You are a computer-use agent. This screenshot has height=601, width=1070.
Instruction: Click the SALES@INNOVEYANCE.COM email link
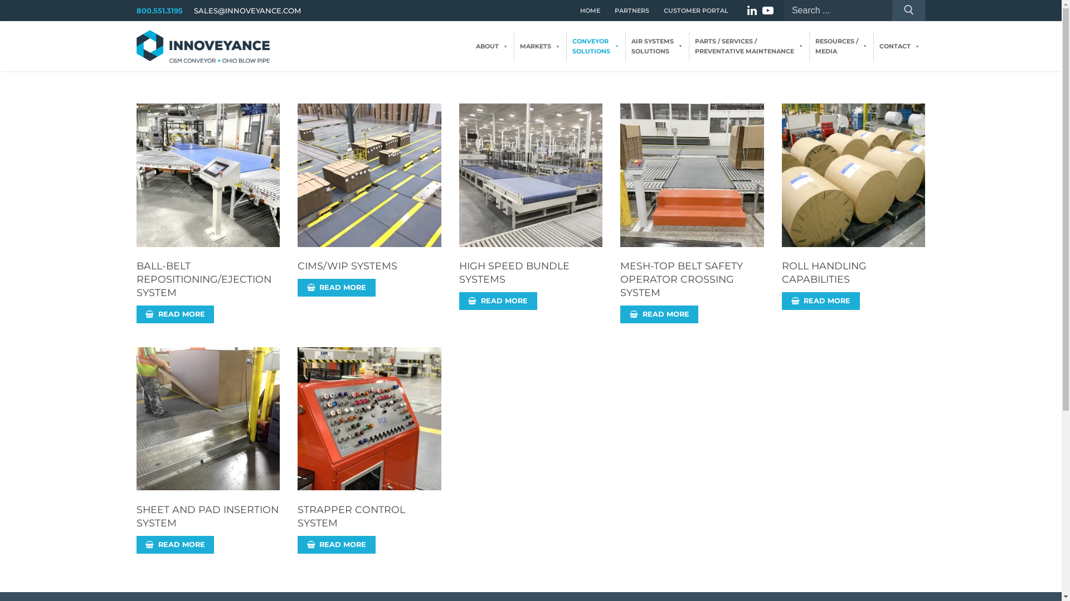pyautogui.click(x=247, y=11)
